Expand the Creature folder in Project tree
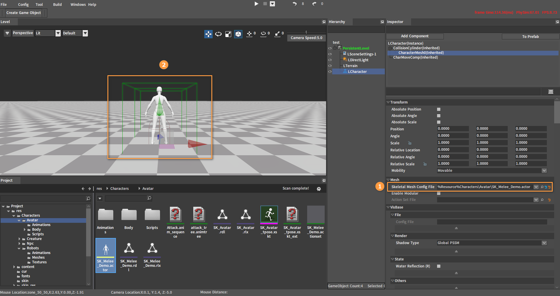 click(x=20, y=239)
